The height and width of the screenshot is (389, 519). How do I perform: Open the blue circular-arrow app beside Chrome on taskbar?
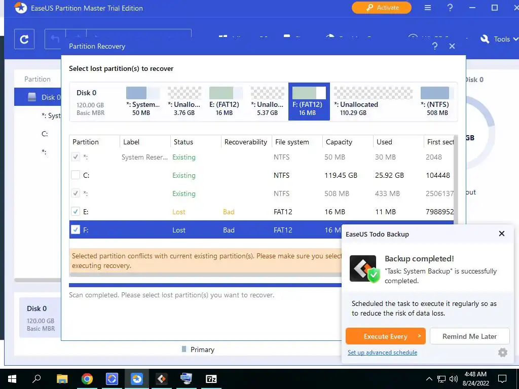click(112, 379)
